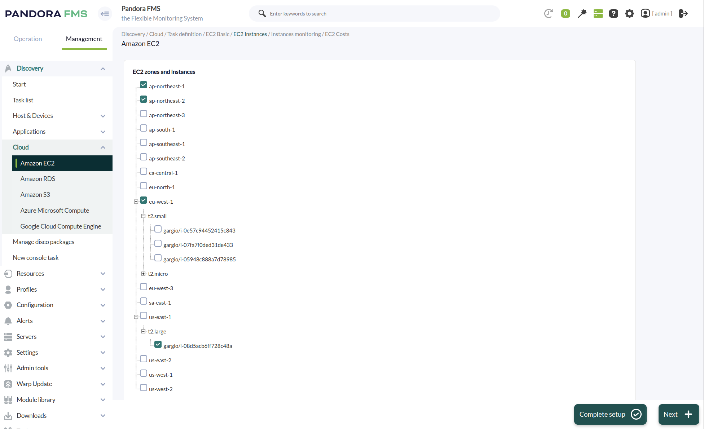
Task: Click the notifications counter showing 0
Action: click(x=566, y=13)
